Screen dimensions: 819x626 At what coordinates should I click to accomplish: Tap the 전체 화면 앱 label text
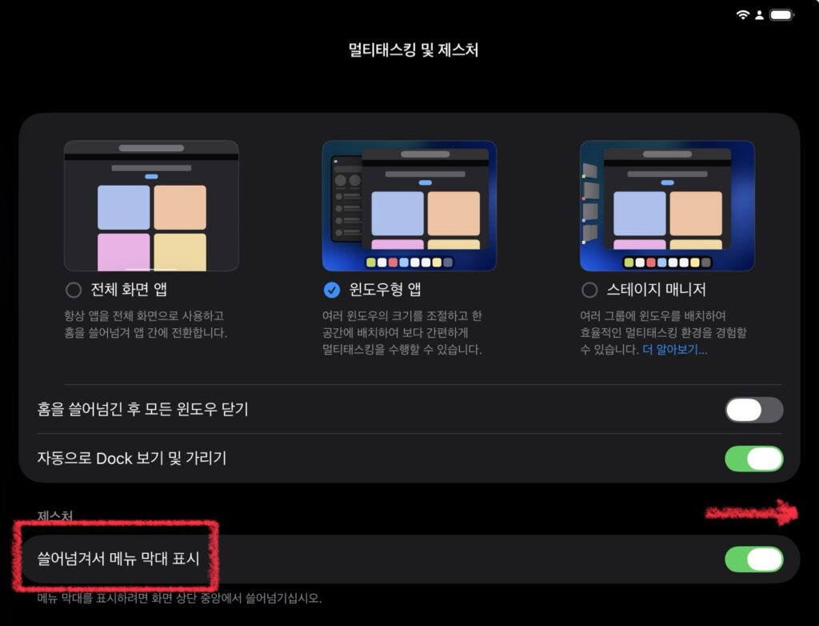point(129,289)
